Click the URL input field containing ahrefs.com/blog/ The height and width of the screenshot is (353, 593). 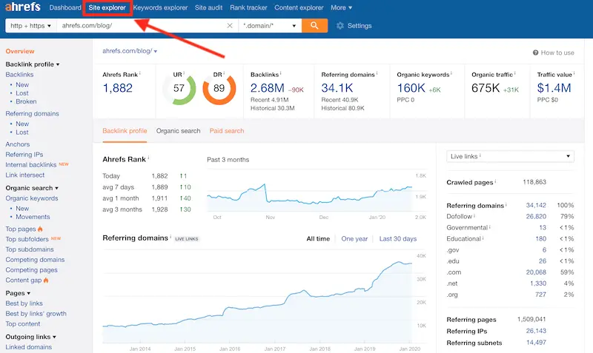(x=141, y=26)
